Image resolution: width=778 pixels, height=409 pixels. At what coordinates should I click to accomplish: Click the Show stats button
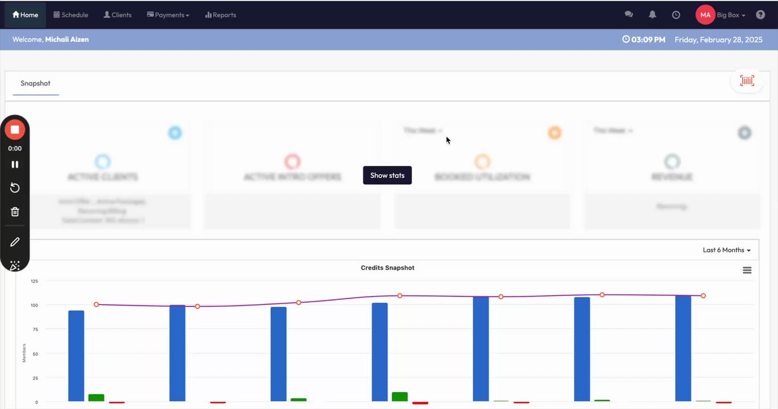click(x=388, y=176)
